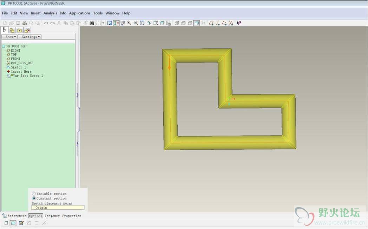Click the Sketch placement point Origin field

(58, 208)
